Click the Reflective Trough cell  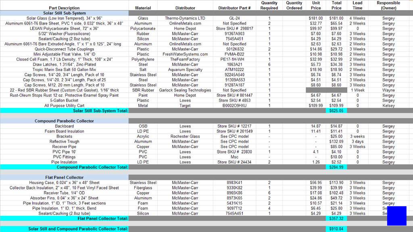click(x=64, y=141)
